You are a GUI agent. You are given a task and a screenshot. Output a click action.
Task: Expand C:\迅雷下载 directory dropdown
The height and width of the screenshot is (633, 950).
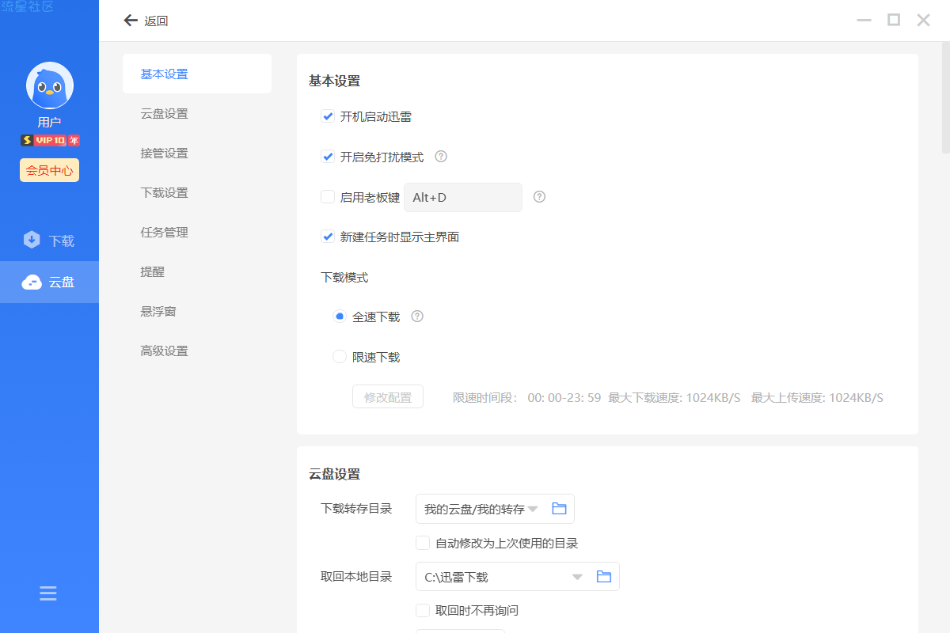point(578,577)
